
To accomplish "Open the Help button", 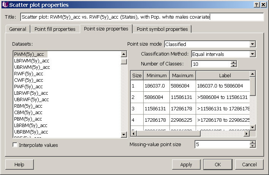I will tap(19, 164).
